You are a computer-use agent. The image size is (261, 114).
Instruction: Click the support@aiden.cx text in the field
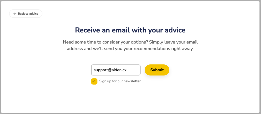click(110, 70)
